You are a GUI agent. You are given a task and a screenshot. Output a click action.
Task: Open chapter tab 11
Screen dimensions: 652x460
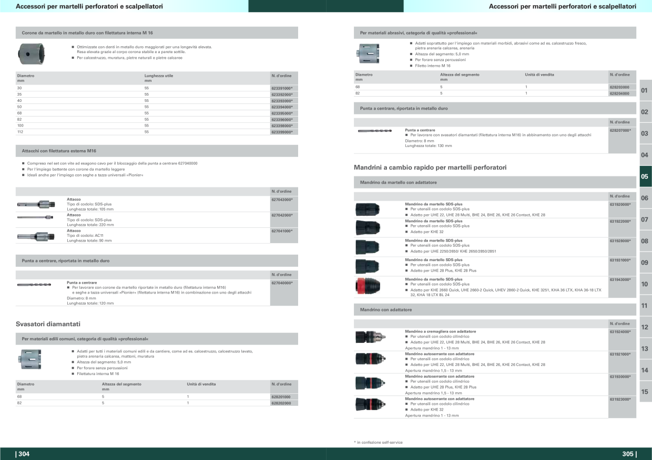pos(645,306)
